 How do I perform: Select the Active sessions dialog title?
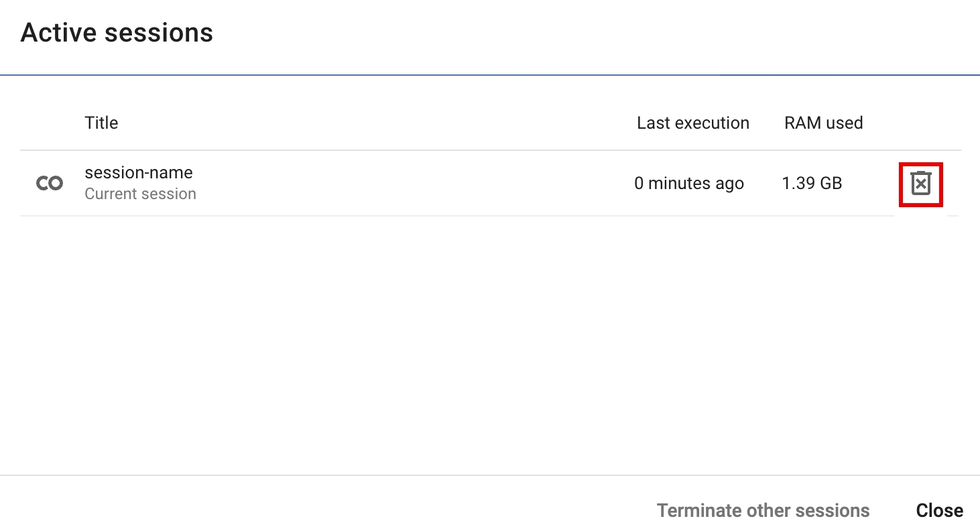click(x=117, y=32)
